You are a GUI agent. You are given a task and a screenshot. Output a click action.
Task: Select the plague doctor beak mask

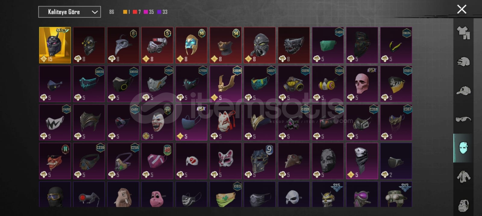[123, 45]
